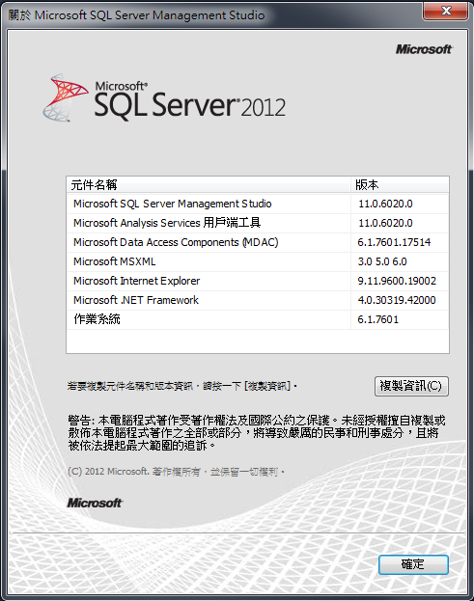
Task: Click the Microsoft logo near the bottom
Action: 95,503
